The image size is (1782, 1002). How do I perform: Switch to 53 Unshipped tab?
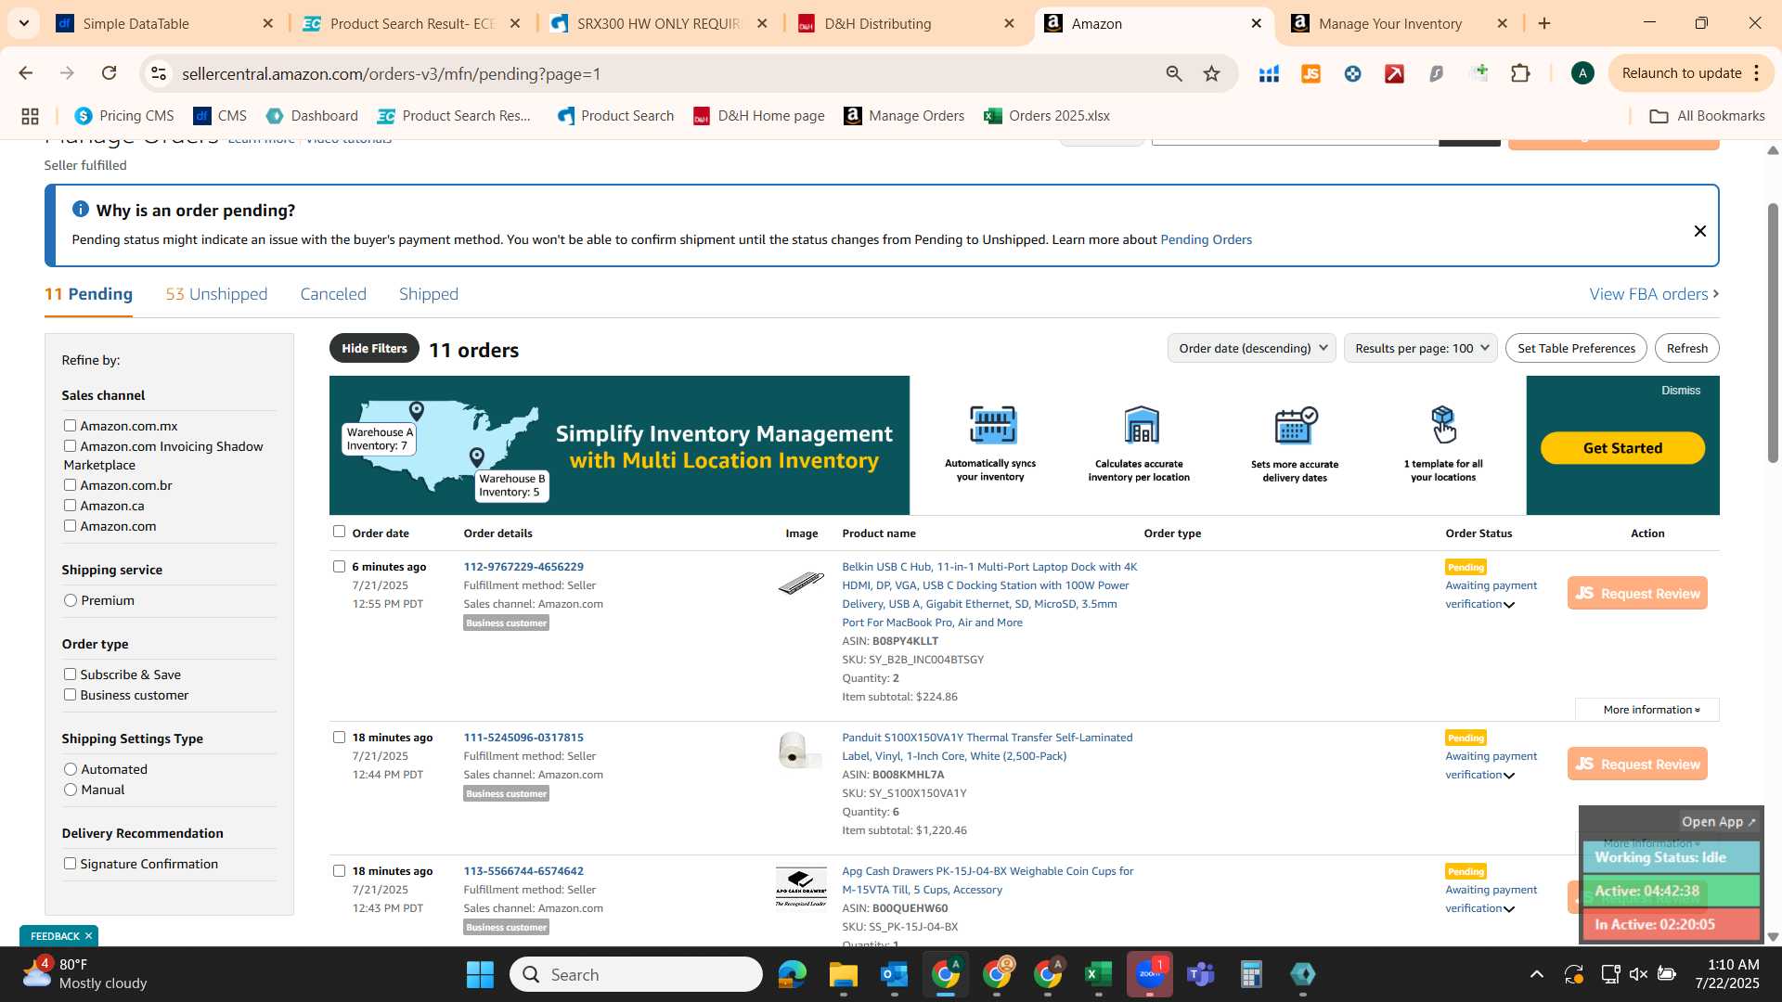(216, 294)
